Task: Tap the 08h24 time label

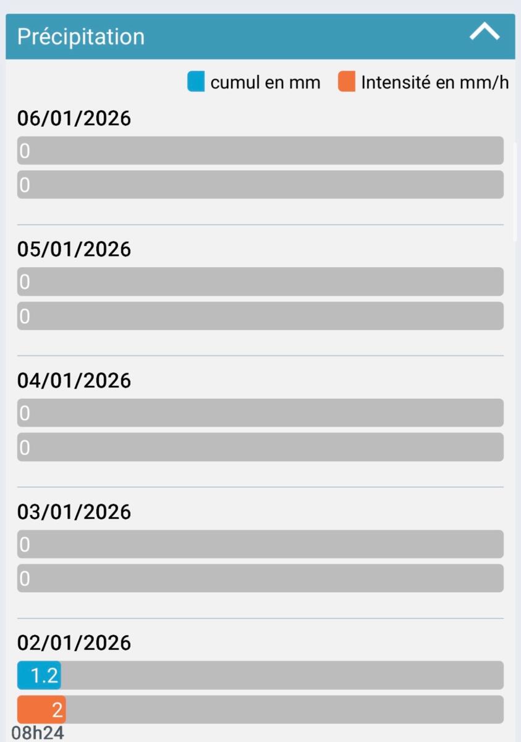Action: click(x=38, y=733)
